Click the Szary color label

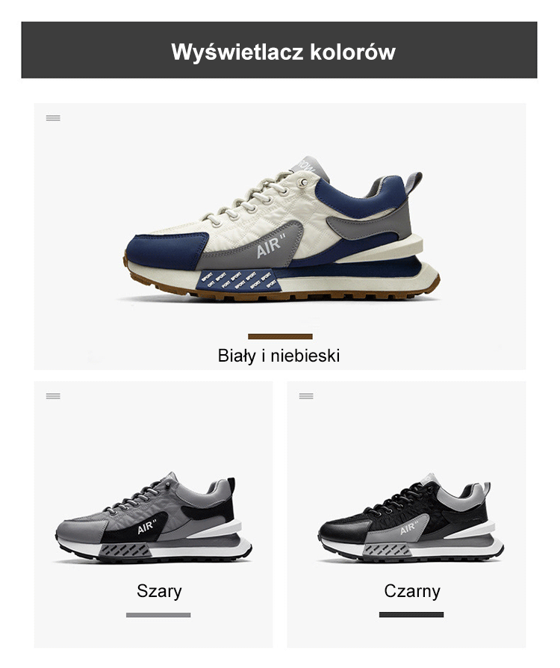159,591
